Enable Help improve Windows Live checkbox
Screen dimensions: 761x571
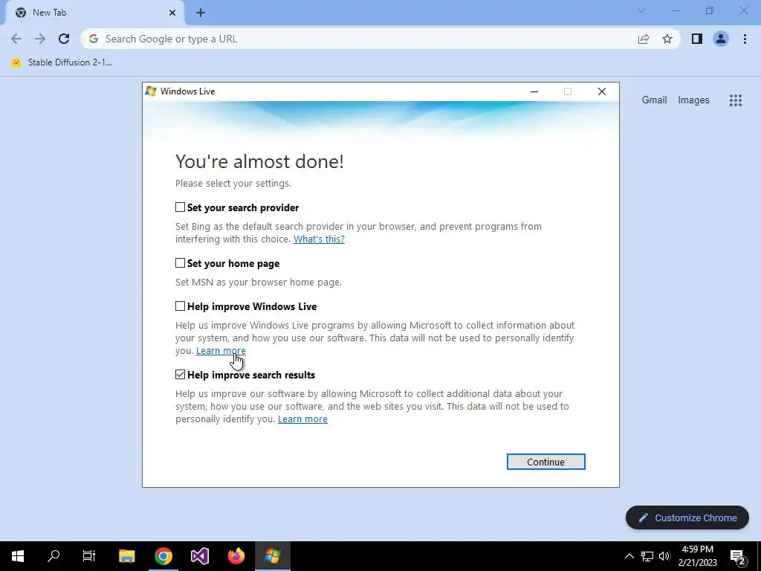pos(180,306)
